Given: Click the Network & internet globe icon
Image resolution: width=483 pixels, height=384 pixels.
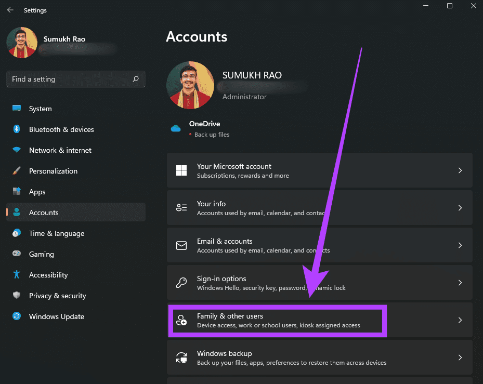Looking at the screenshot, I should (x=16, y=150).
